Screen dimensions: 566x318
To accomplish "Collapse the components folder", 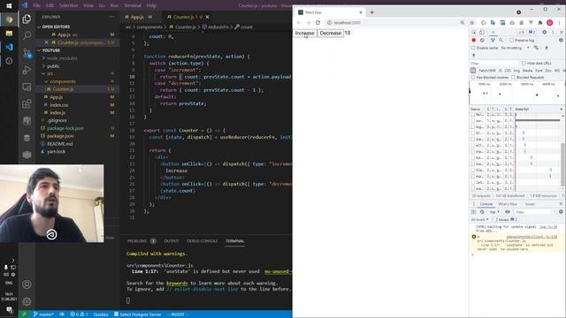I will click(60, 81).
